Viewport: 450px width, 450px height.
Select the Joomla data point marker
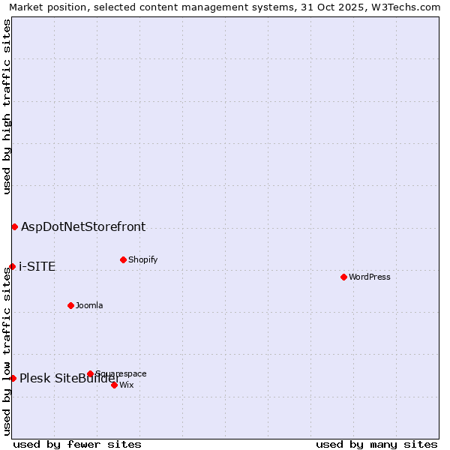click(70, 305)
